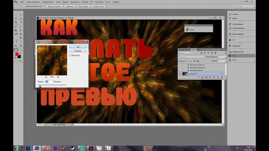
Task: Select the Move tool
Action: point(21,15)
